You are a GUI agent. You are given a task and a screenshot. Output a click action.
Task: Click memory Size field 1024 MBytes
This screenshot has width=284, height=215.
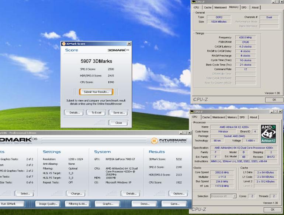219,21
